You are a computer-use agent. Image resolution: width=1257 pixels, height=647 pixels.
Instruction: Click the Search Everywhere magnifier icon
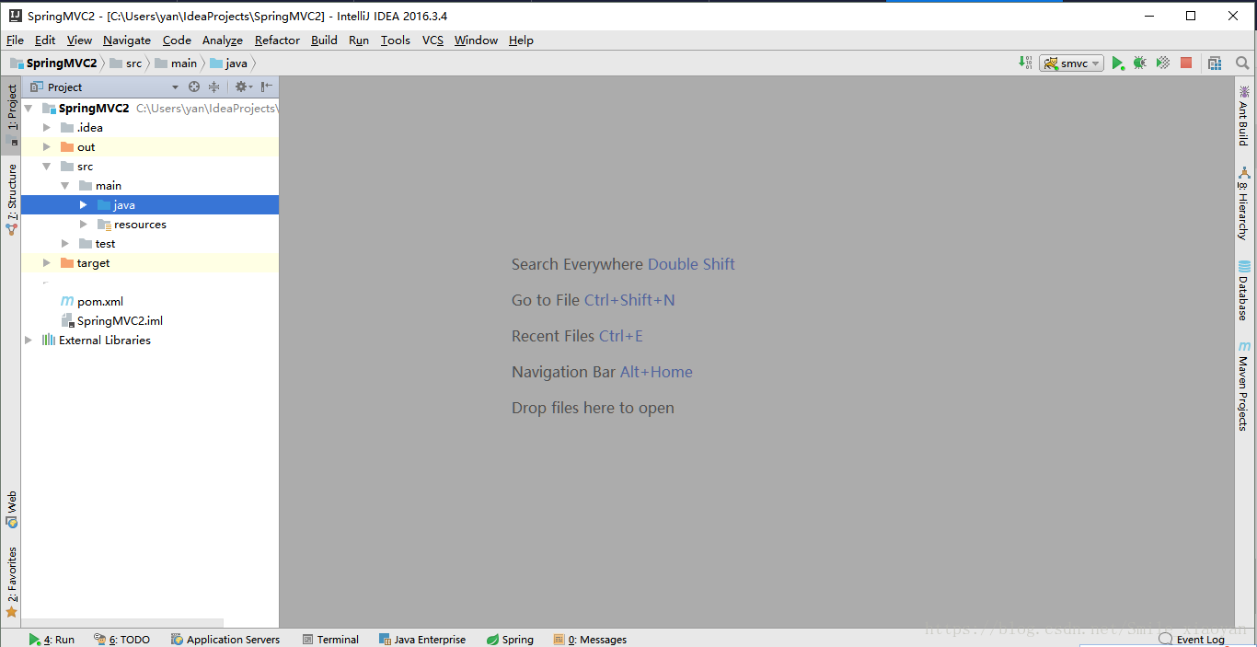1242,63
